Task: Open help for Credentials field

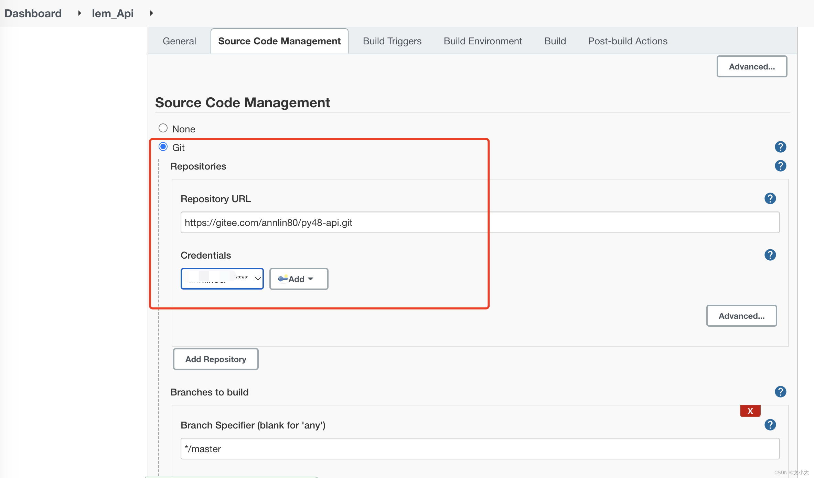Action: (770, 255)
